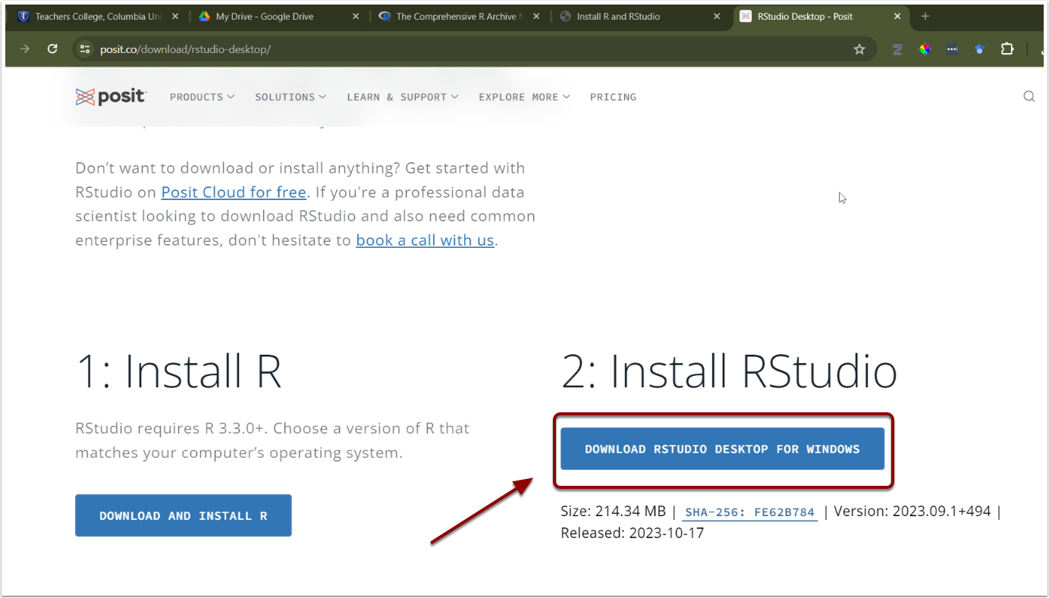Screen dimensions: 1049x598
Task: Click the address bar URL field
Action: tap(455, 49)
